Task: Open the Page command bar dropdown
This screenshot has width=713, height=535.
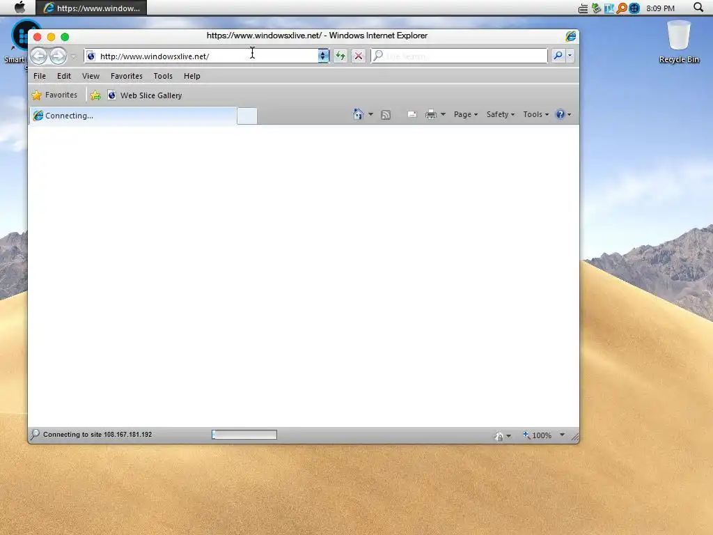Action: pyautogui.click(x=466, y=114)
